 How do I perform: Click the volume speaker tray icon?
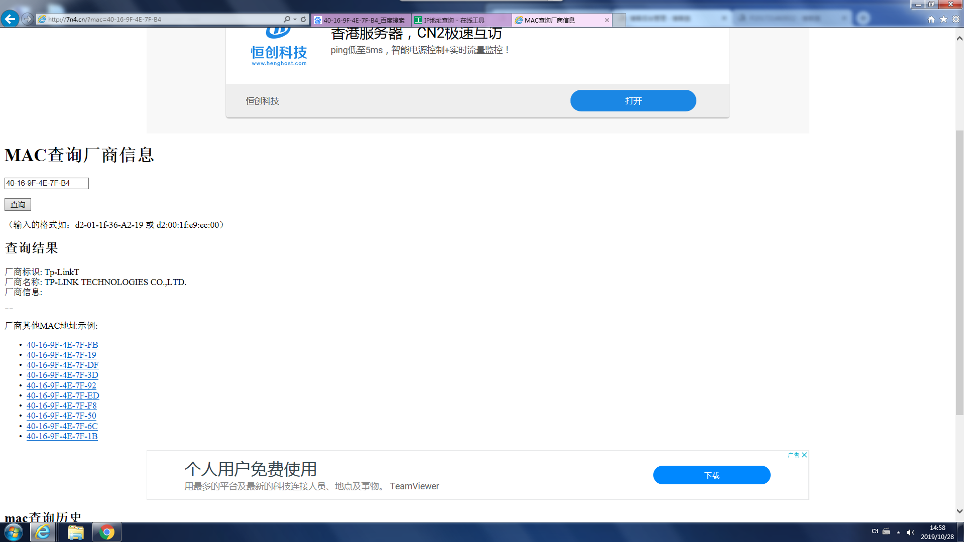point(910,532)
